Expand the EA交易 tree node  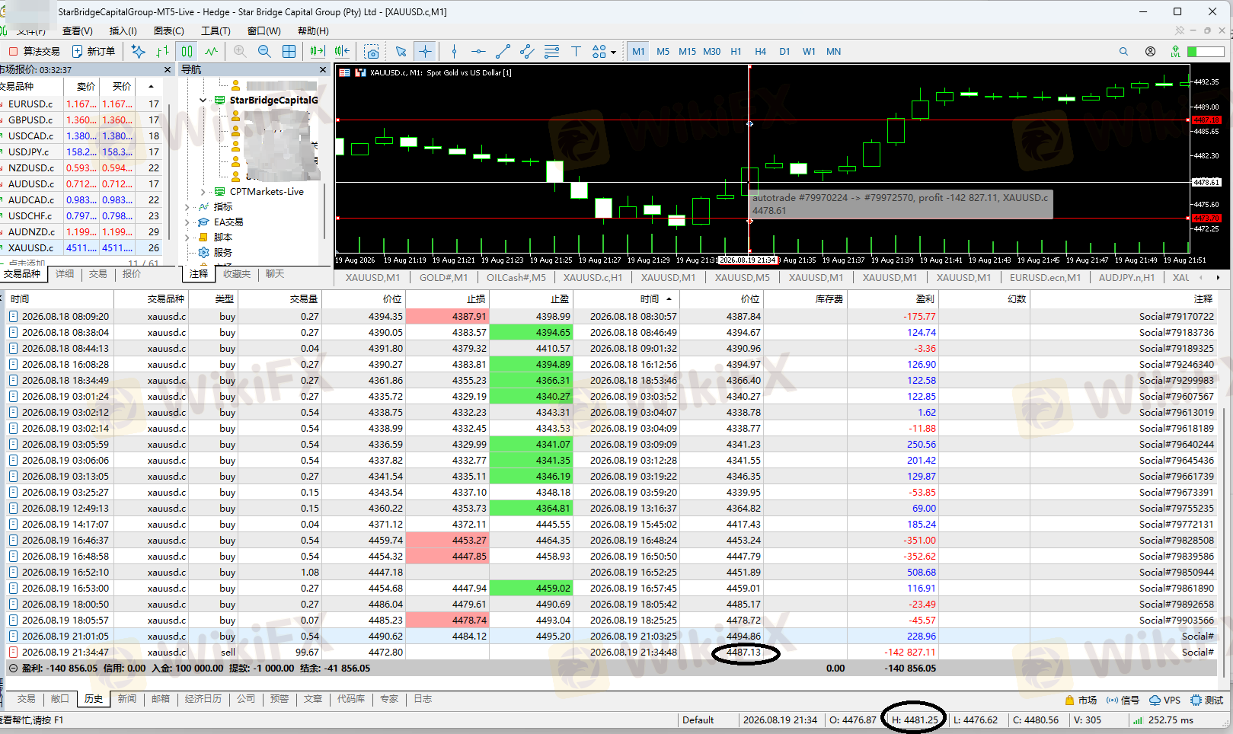point(187,222)
